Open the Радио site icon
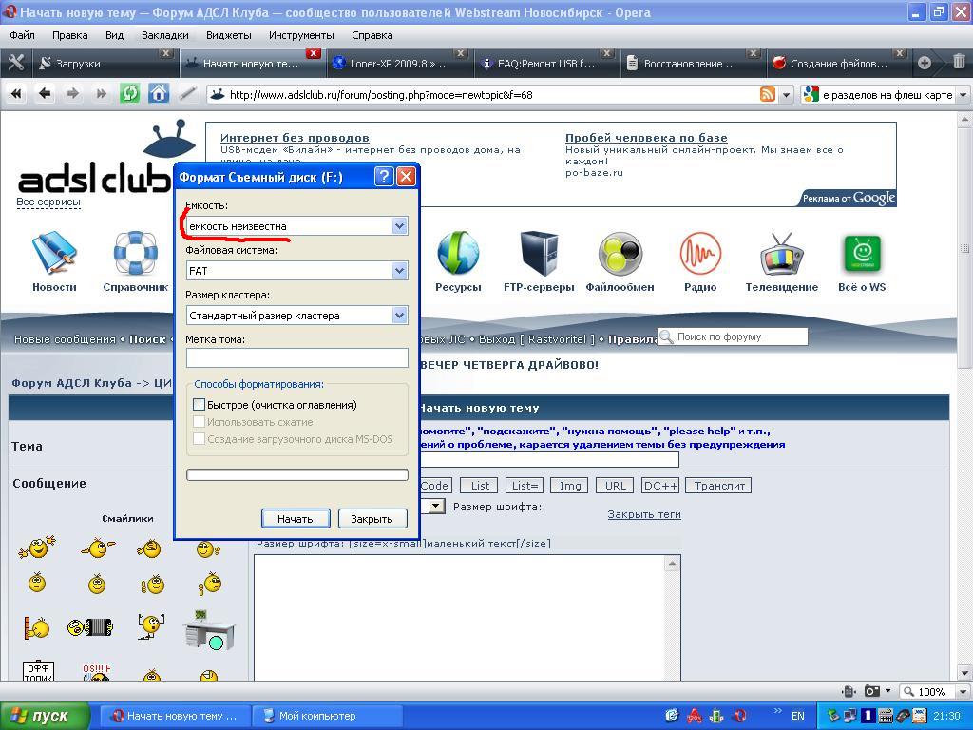973x730 pixels. 700,255
